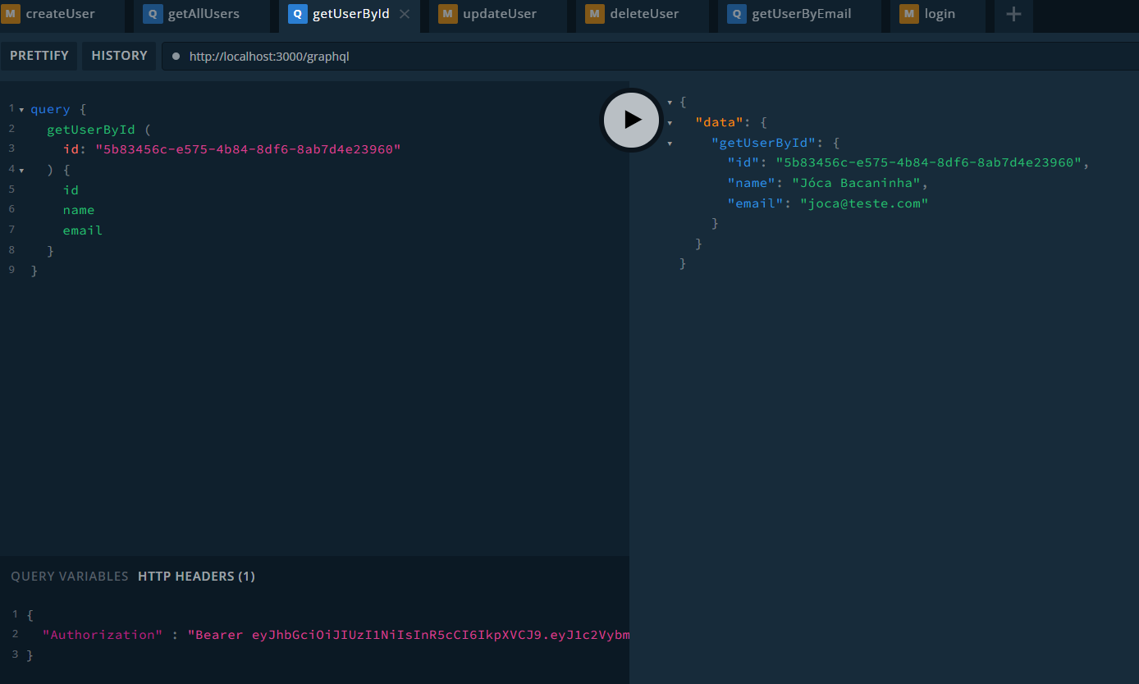The image size is (1139, 684).
Task: Run the query with the play button
Action: click(x=631, y=120)
